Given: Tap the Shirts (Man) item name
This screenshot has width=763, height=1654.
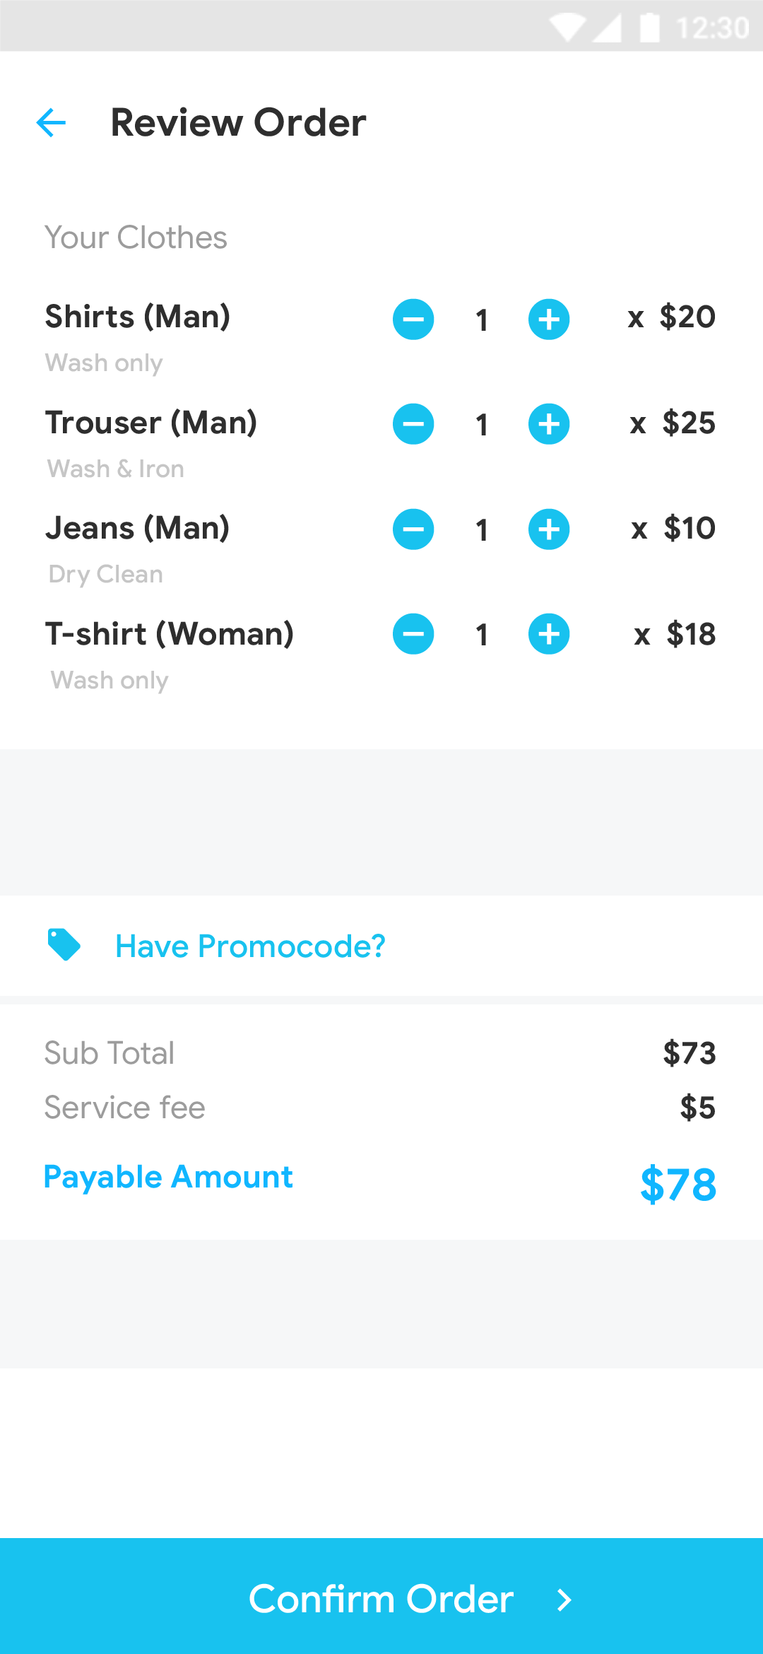Looking at the screenshot, I should [138, 317].
